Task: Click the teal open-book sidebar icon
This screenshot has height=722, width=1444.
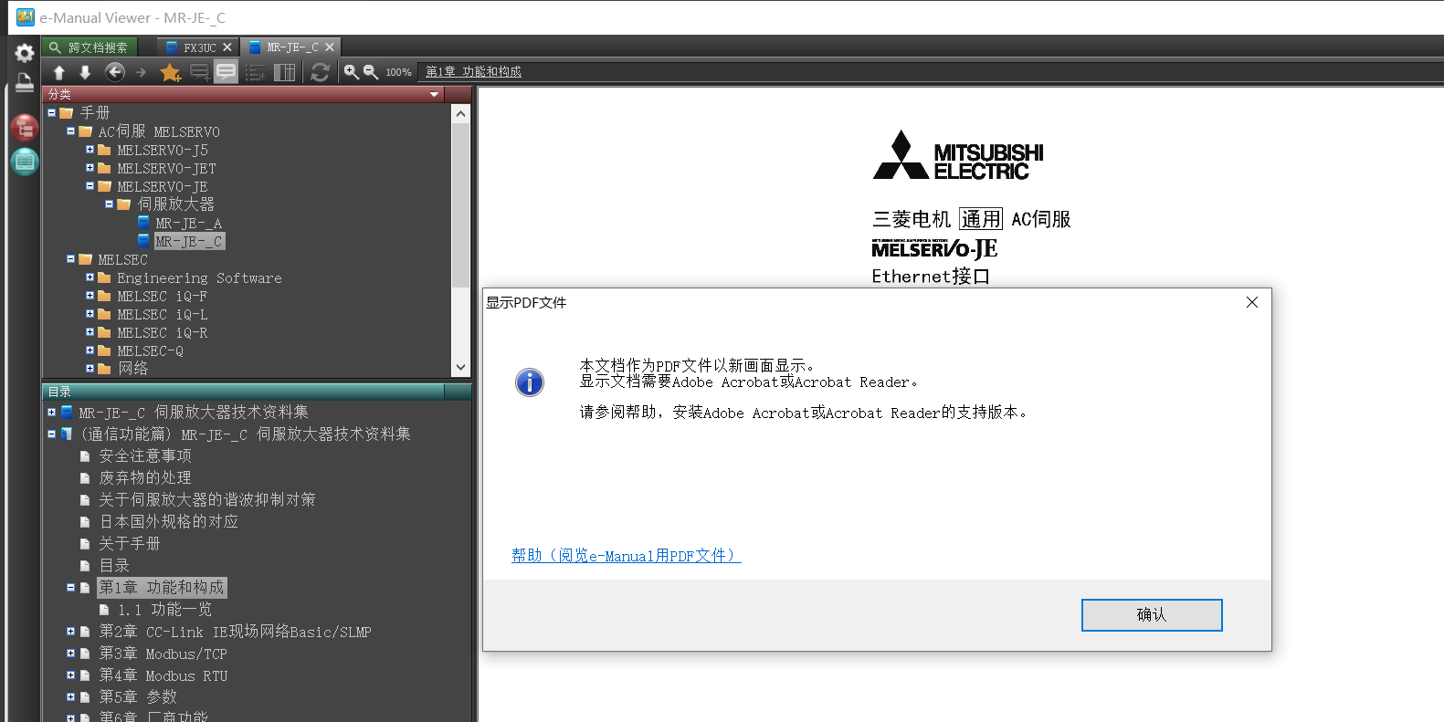Action: [x=25, y=162]
